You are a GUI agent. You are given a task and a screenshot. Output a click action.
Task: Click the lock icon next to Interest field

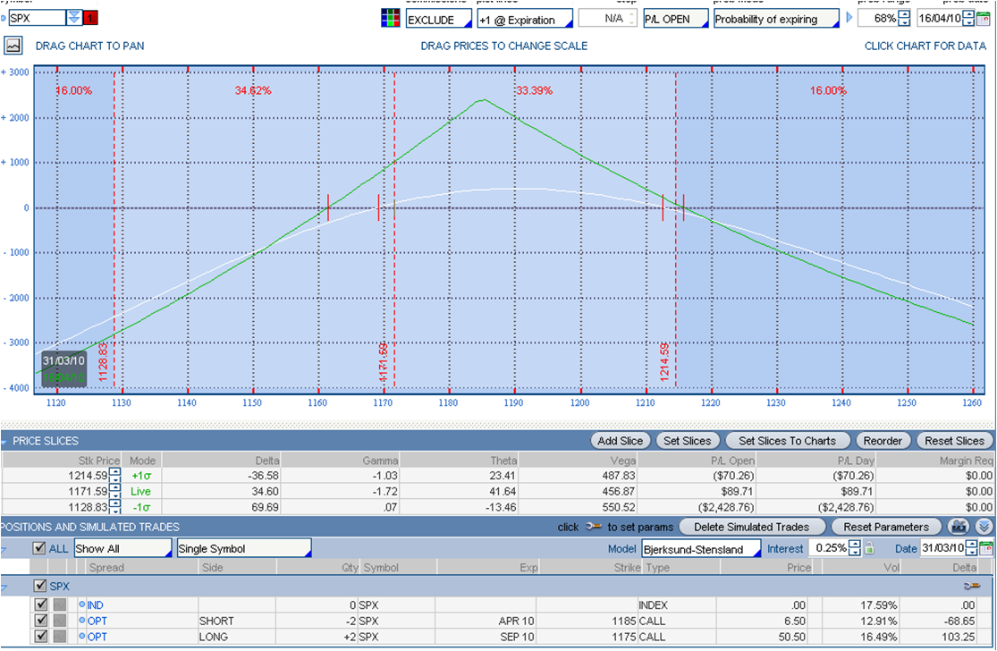coord(869,549)
